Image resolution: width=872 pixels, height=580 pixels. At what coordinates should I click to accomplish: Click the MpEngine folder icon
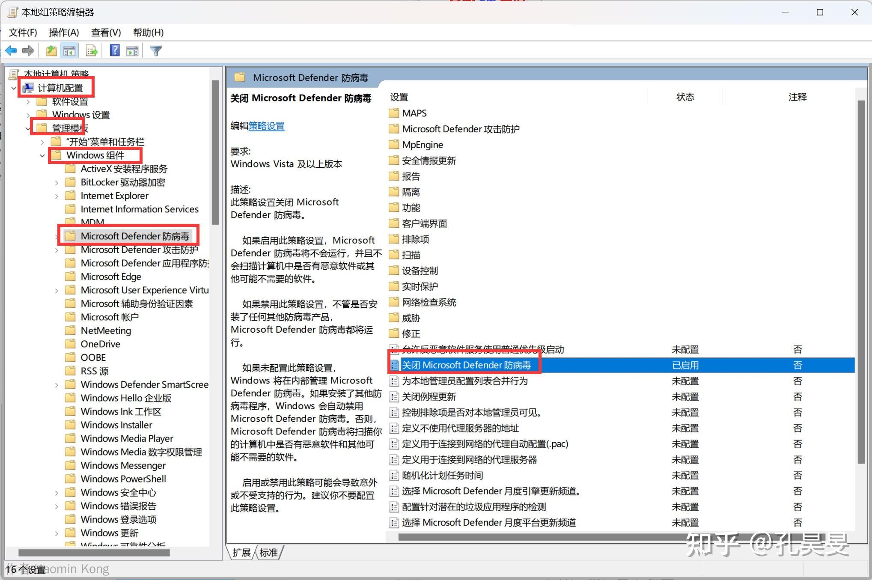[x=394, y=145]
